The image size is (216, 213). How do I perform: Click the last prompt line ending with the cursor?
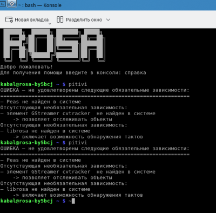click(37, 201)
